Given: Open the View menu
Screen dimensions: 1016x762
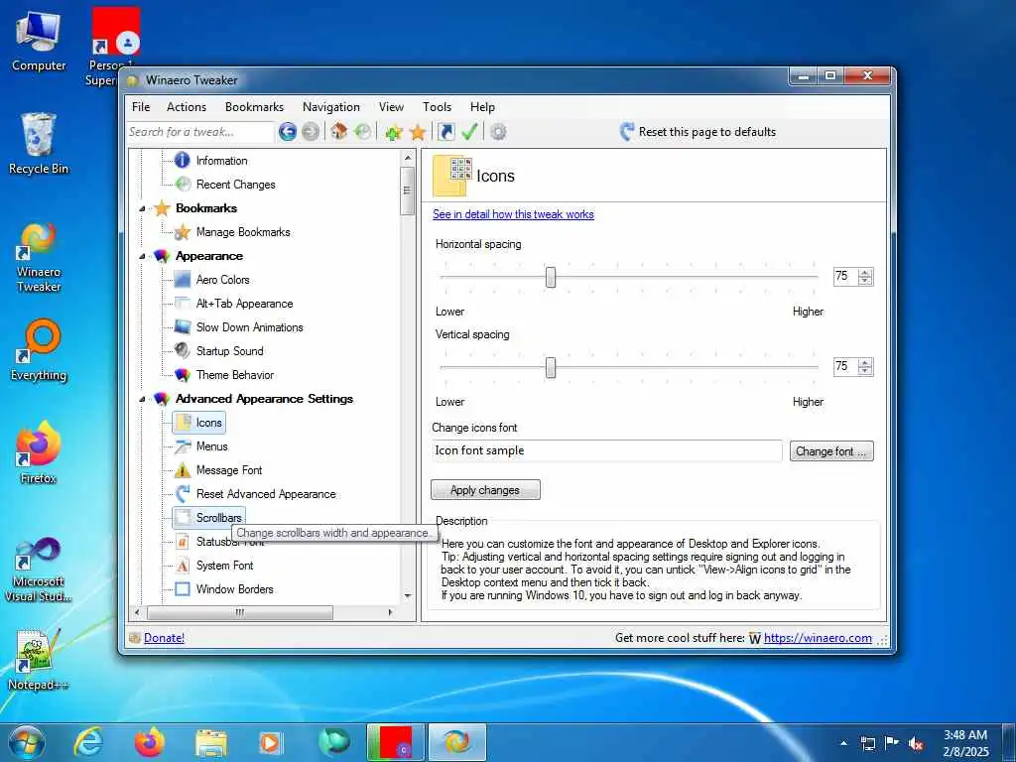Looking at the screenshot, I should click(391, 107).
